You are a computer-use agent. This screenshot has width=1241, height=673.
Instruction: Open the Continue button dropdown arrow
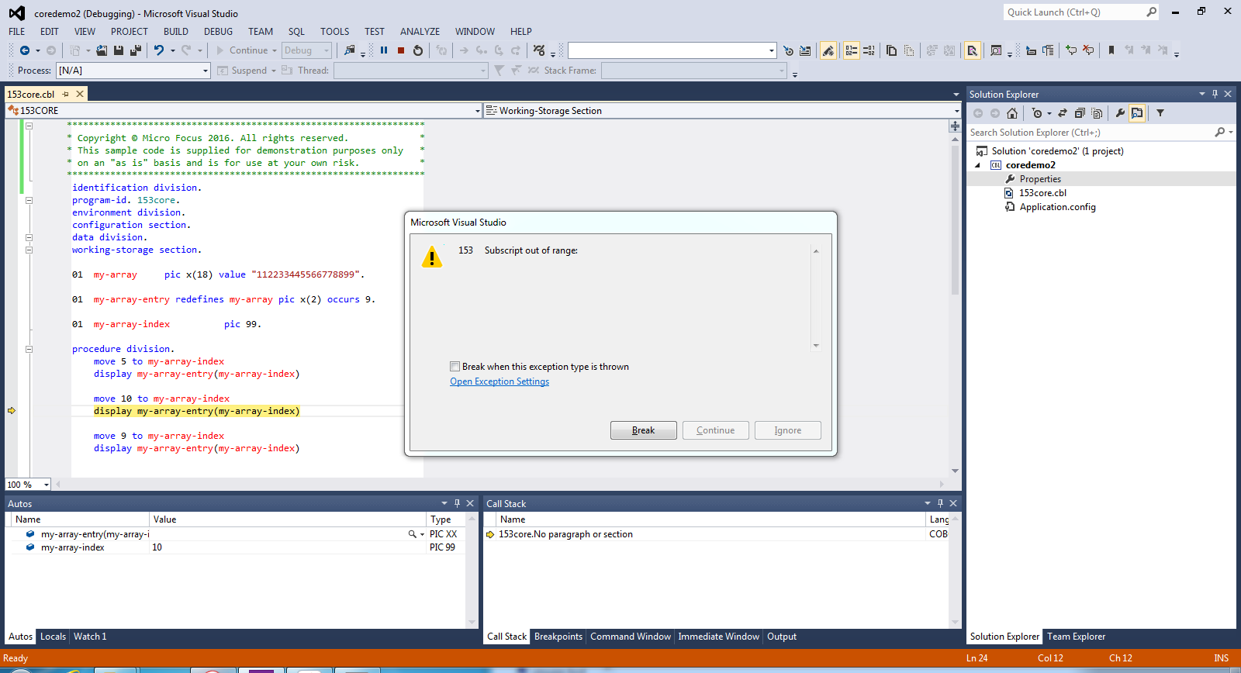click(275, 50)
